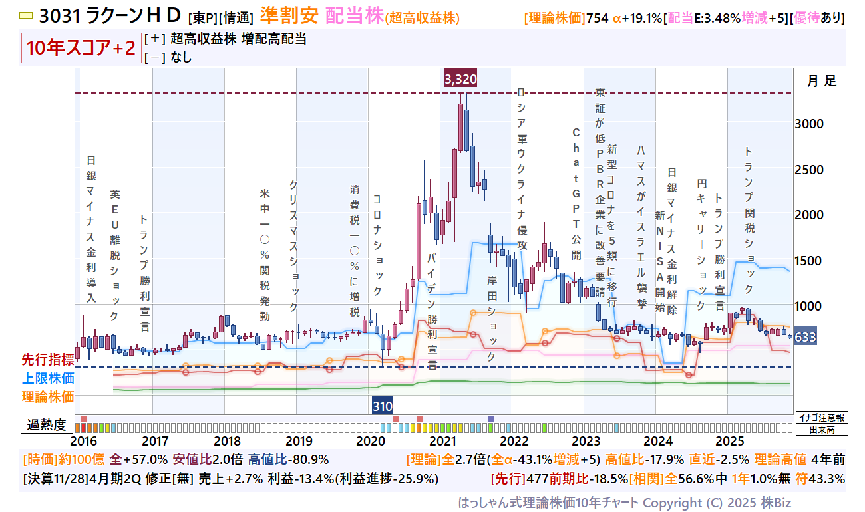Viewport: 865px width, 512px height.
Task: Click the 出来高 volume box
Action: click(x=821, y=430)
